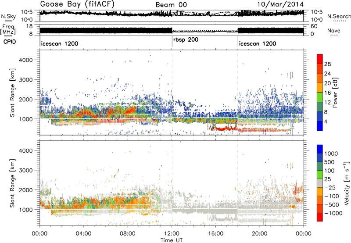
Task: Click the red segment of the Power color bar
Action: coord(320,59)
